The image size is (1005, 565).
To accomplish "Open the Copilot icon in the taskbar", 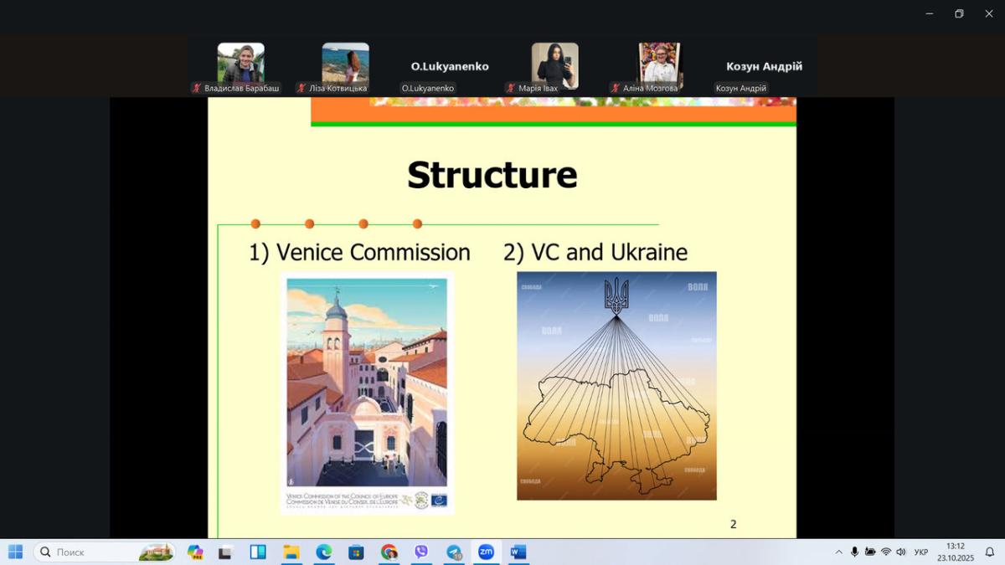I will (x=195, y=552).
